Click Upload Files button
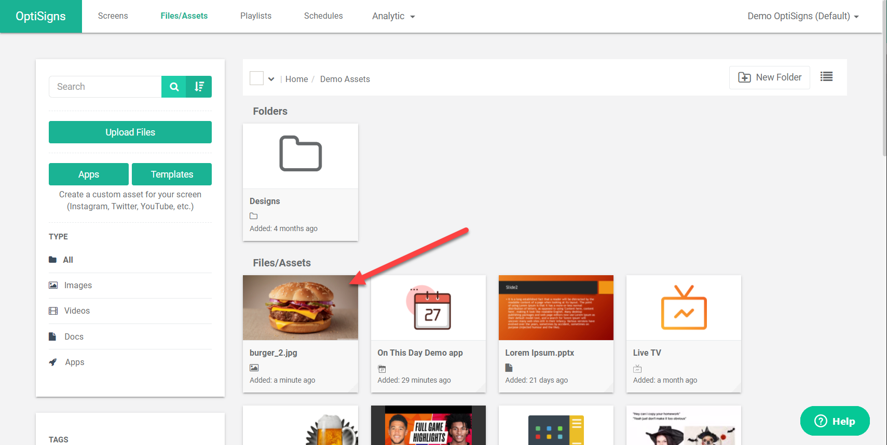Viewport: 887px width, 445px height. [x=130, y=132]
